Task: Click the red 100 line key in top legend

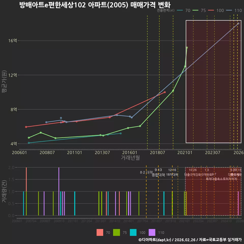Action: 211,10
